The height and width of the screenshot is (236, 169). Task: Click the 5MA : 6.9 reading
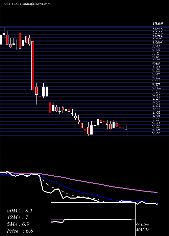click(18, 224)
